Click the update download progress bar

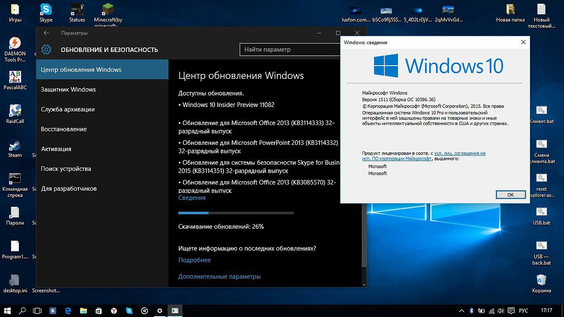236,213
